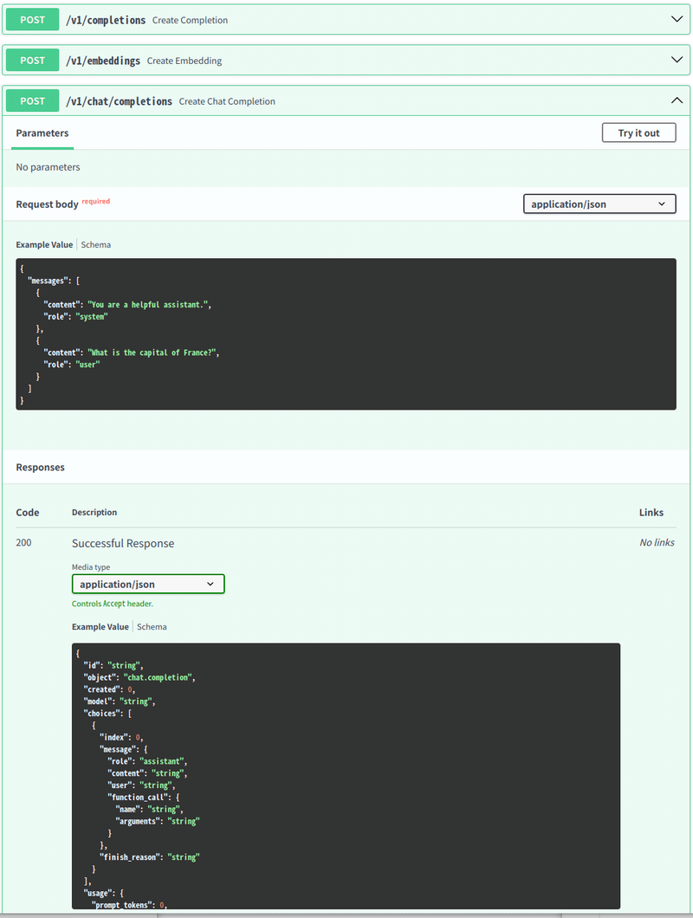Open the response Media type dropdown
Viewport: 693px width, 918px height.
(147, 584)
